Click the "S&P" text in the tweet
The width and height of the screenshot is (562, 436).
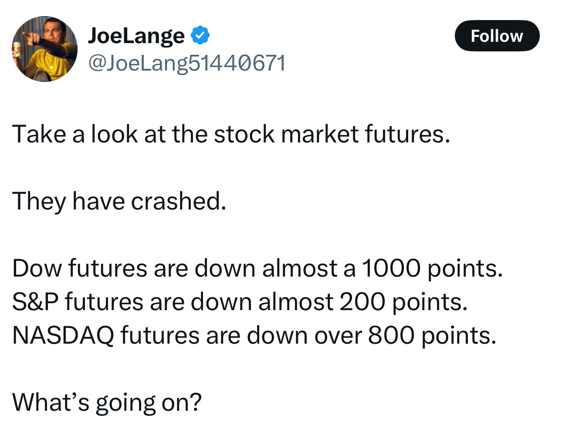point(35,302)
